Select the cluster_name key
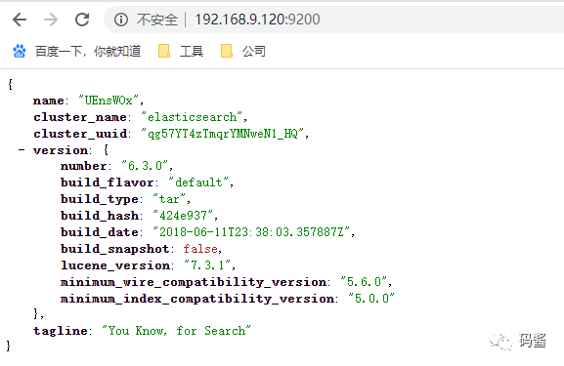The image size is (564, 366). [x=80, y=117]
